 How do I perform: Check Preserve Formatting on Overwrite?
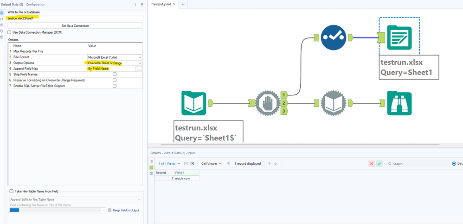115,80
